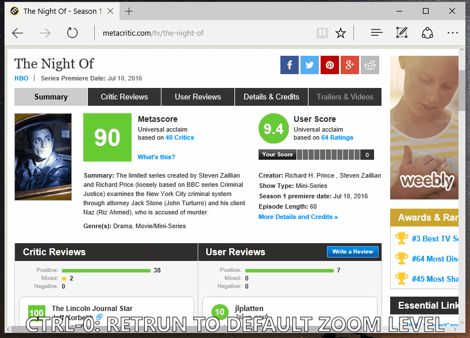This screenshot has height=338, width=470.
Task: Rate the show on the Your Score slider
Action: click(x=328, y=154)
